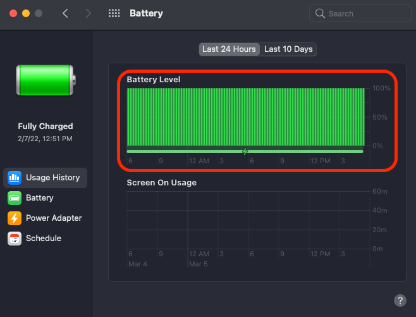
Task: Click 12 AM label under Screen On Usage
Action: point(199,254)
